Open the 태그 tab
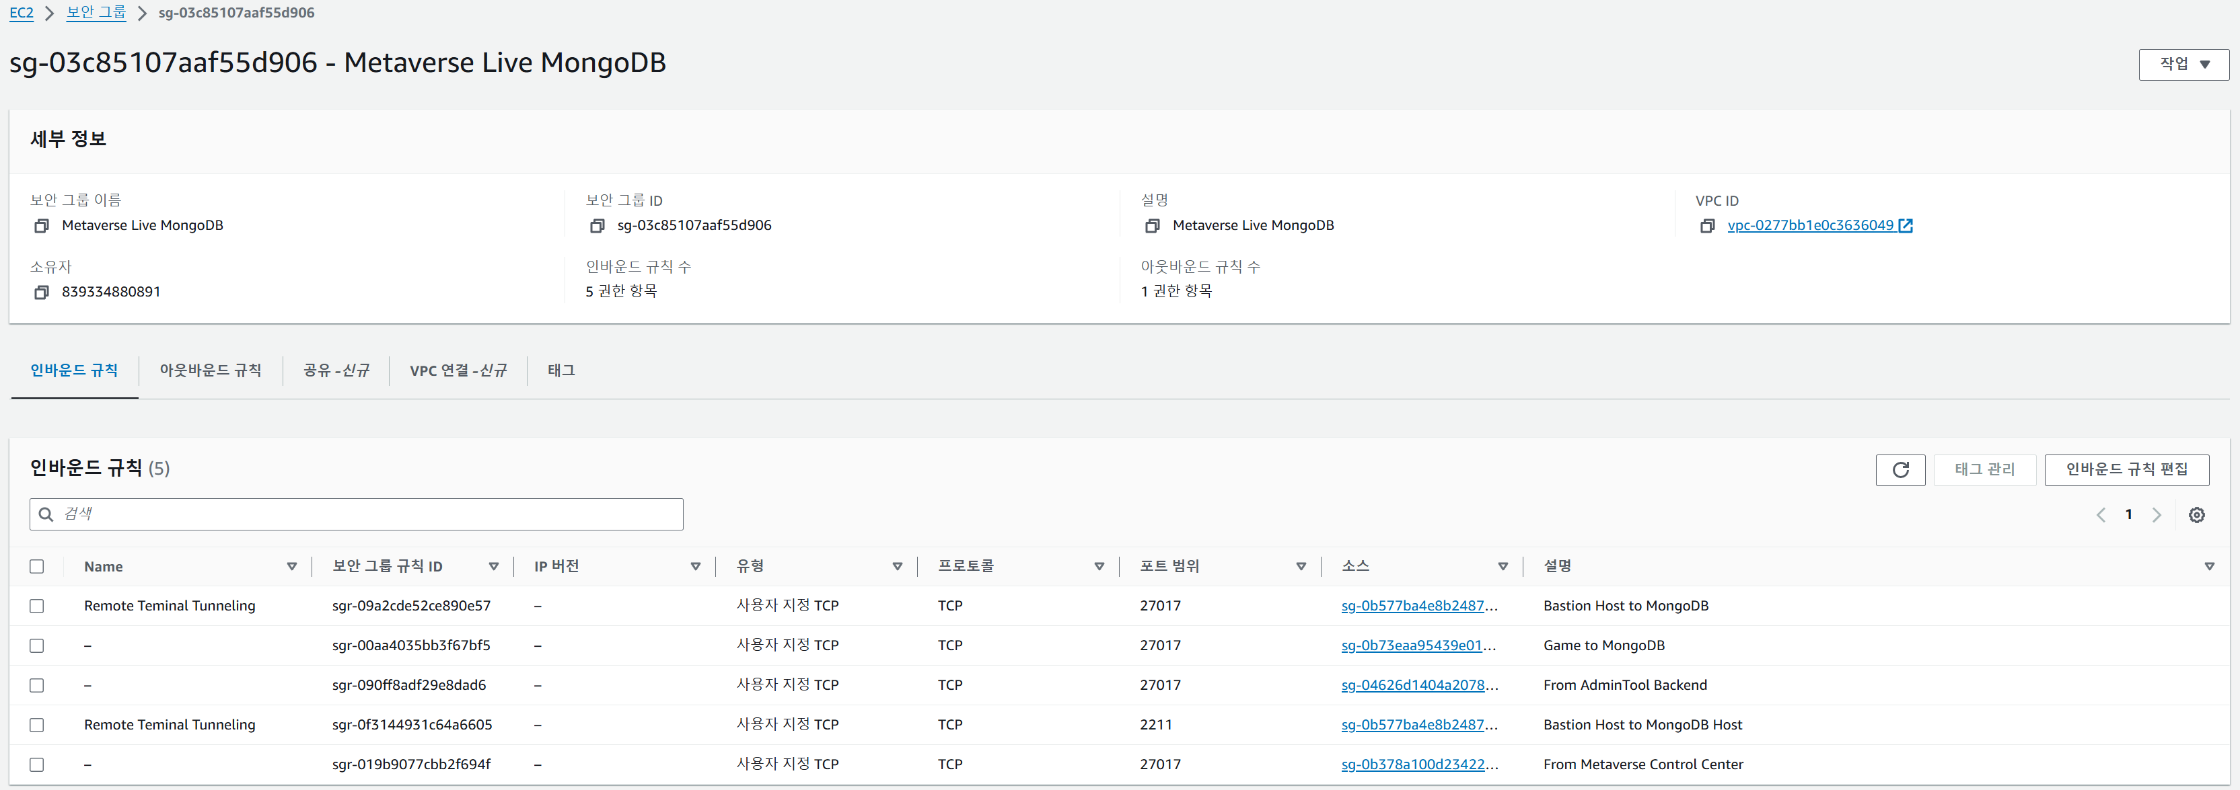The width and height of the screenshot is (2240, 790). tap(561, 371)
